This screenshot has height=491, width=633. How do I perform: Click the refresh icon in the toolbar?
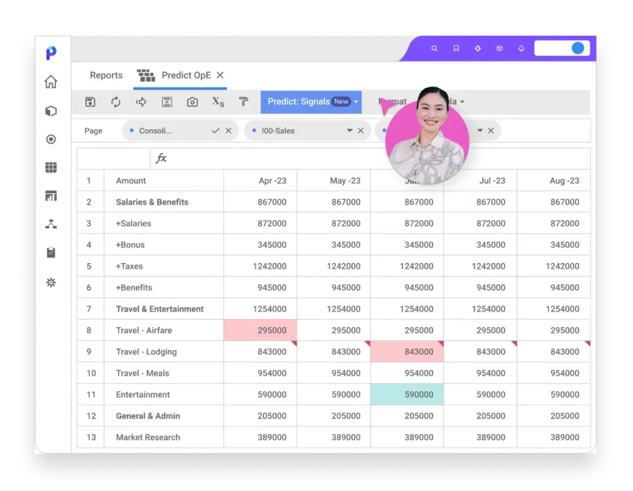[116, 102]
